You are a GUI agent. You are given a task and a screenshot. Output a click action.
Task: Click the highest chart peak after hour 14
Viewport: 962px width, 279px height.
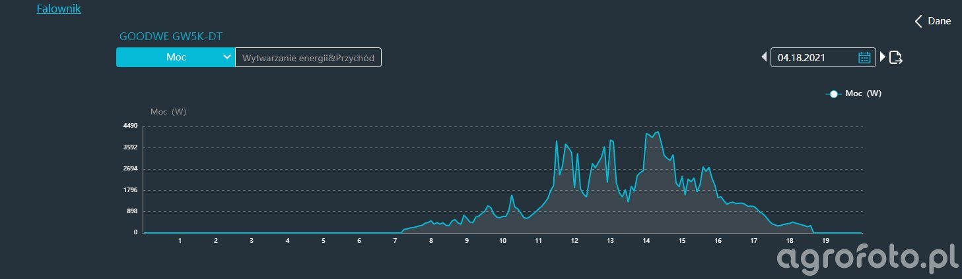coord(658,132)
